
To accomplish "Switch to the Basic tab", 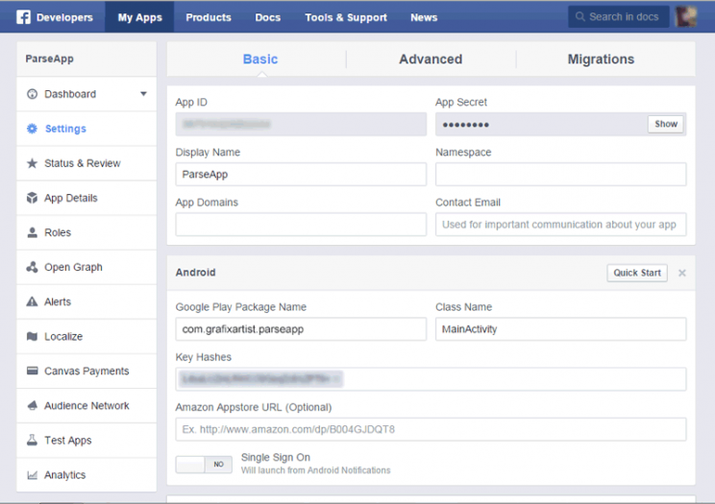I will (x=259, y=60).
